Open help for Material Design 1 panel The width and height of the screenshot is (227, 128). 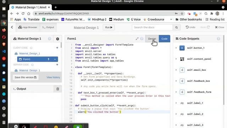[x=50, y=39]
